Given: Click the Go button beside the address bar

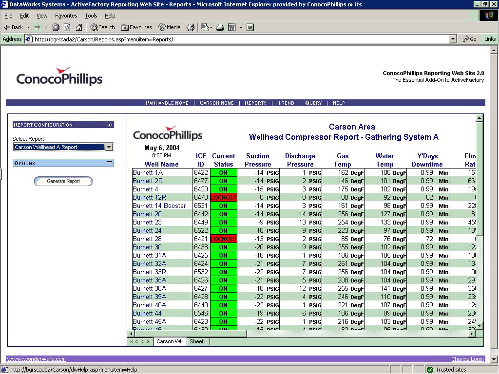Looking at the screenshot, I should pyautogui.click(x=470, y=39).
